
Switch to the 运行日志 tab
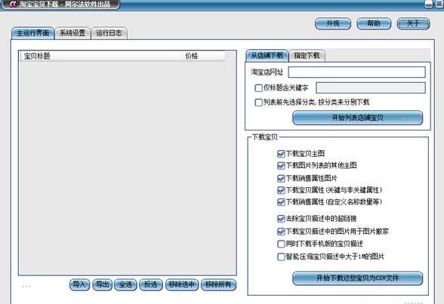click(109, 33)
